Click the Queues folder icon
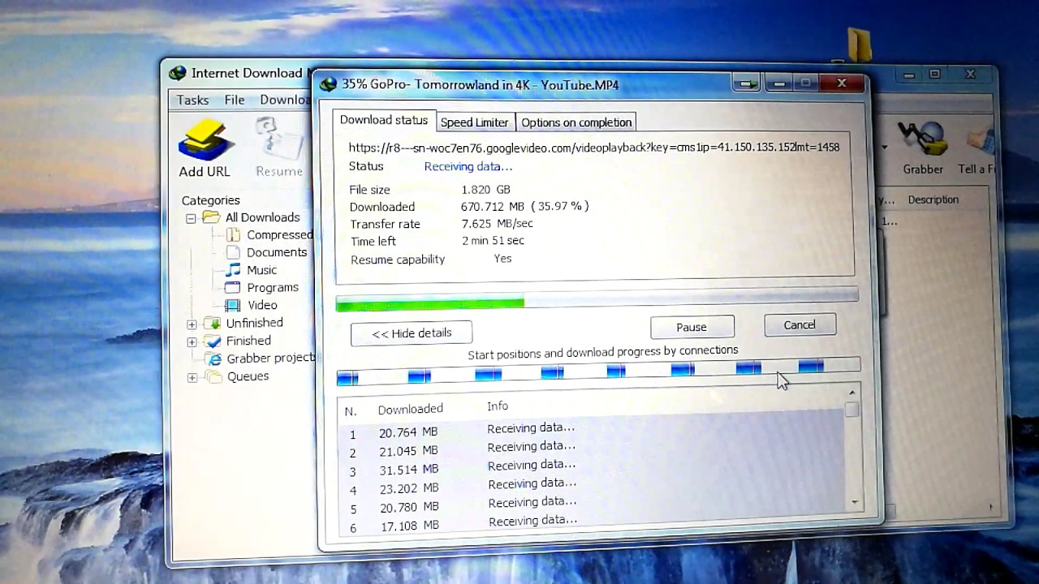 [x=213, y=376]
